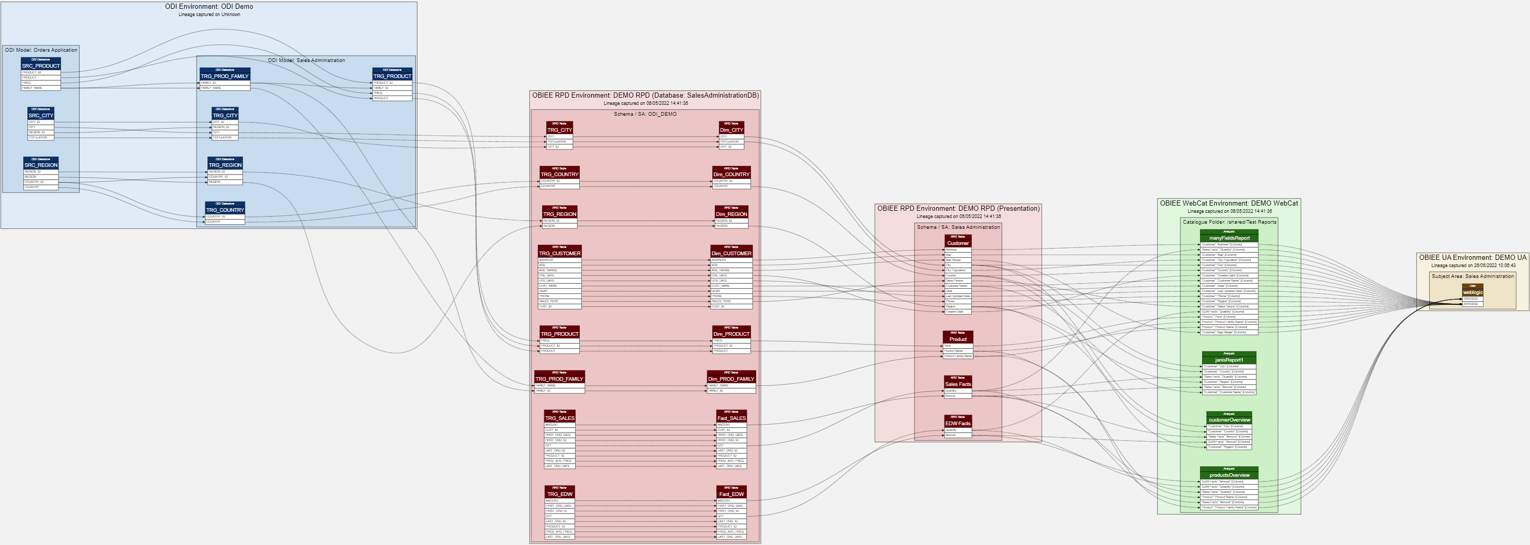Click the TRG_SALES table header
The width and height of the screenshot is (1530, 545).
coord(560,418)
